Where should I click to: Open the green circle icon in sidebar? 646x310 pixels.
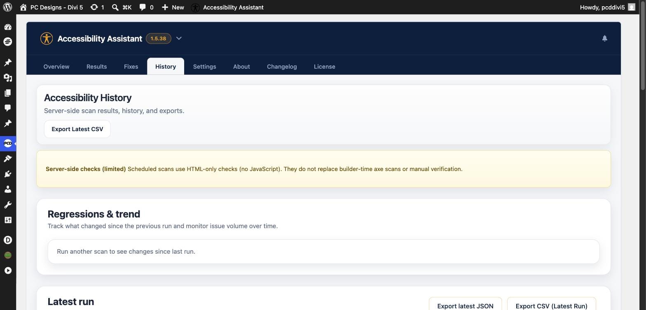coord(8,255)
